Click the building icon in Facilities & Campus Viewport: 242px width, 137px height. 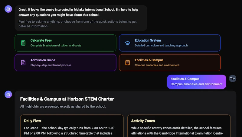tap(128, 62)
